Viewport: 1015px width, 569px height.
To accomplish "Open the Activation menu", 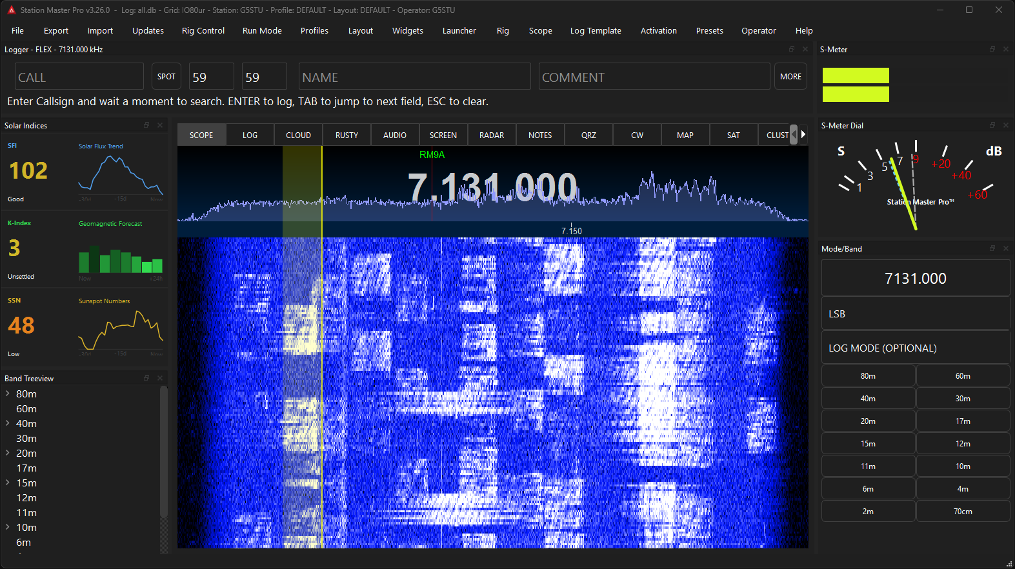I will click(x=659, y=31).
